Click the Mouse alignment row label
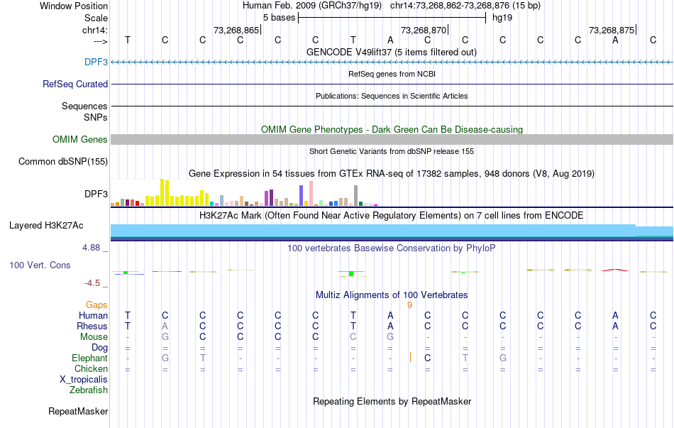The image size is (674, 428). (94, 337)
